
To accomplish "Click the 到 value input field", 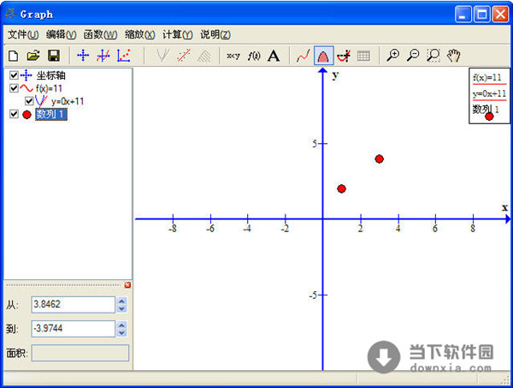I will click(74, 329).
